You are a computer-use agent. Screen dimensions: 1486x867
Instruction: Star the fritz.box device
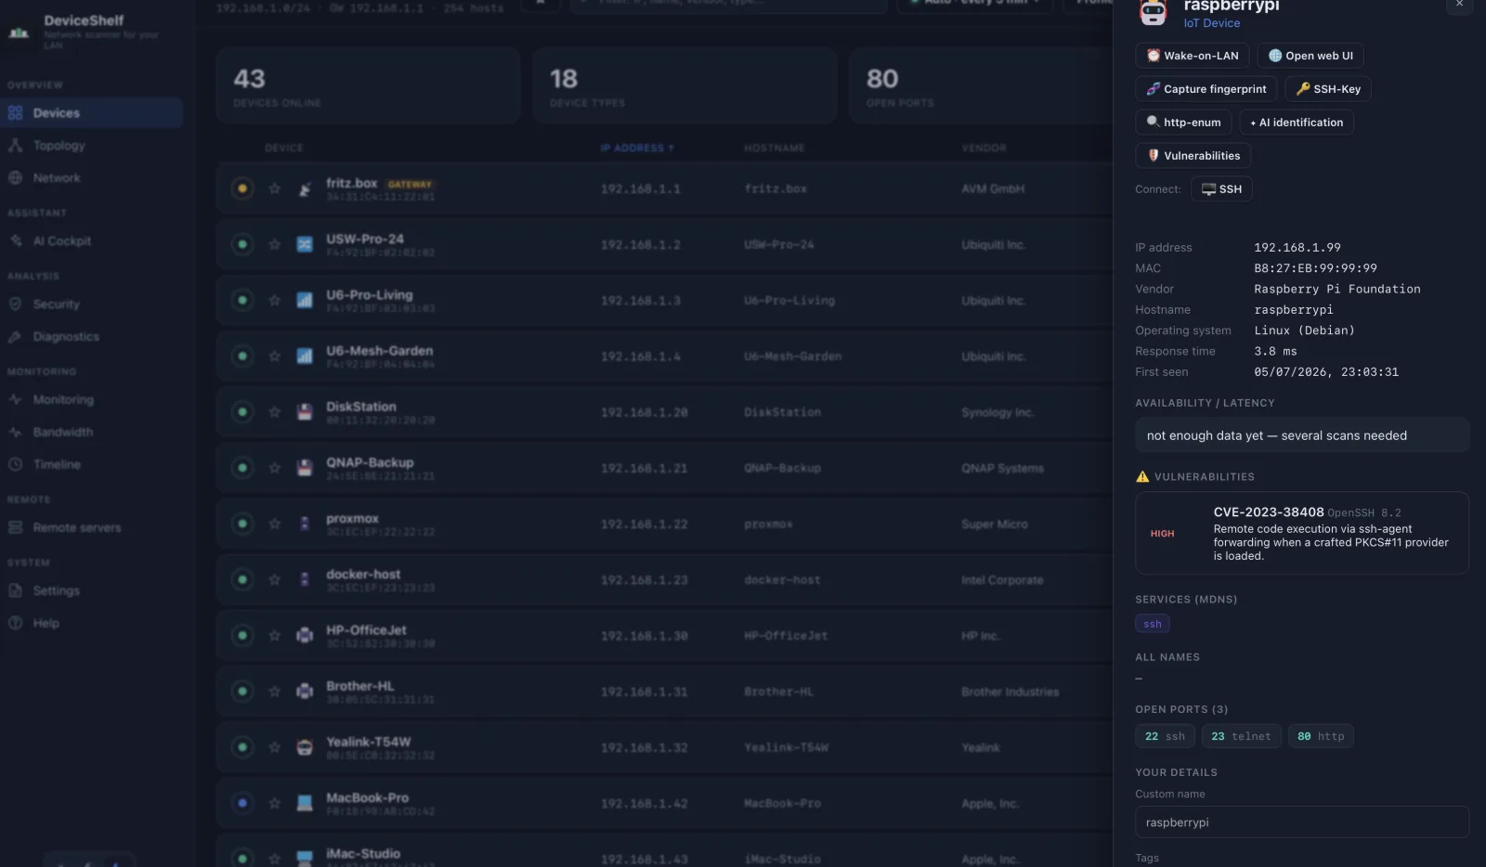(x=274, y=189)
